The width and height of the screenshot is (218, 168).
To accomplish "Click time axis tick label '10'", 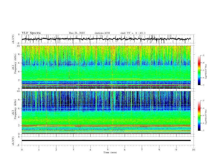I will [x=194, y=150].
